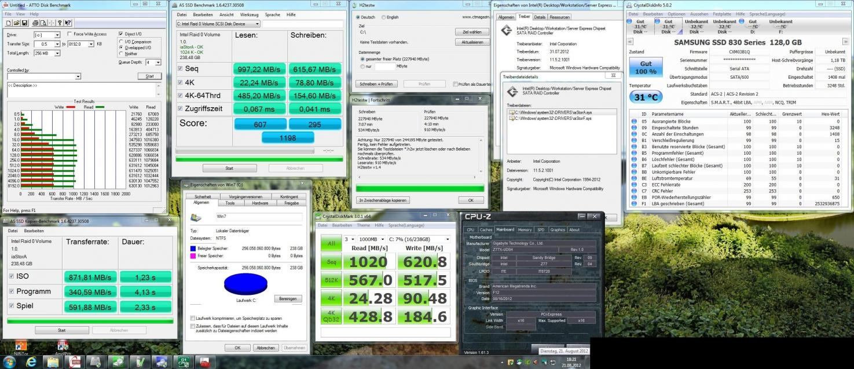Open CrystalDiskMark 1000MB size dropdown
The height and width of the screenshot is (369, 854).
point(371,239)
